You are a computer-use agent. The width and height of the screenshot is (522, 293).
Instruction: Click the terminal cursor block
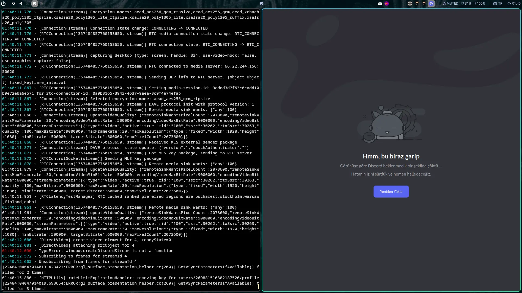click(x=258, y=286)
